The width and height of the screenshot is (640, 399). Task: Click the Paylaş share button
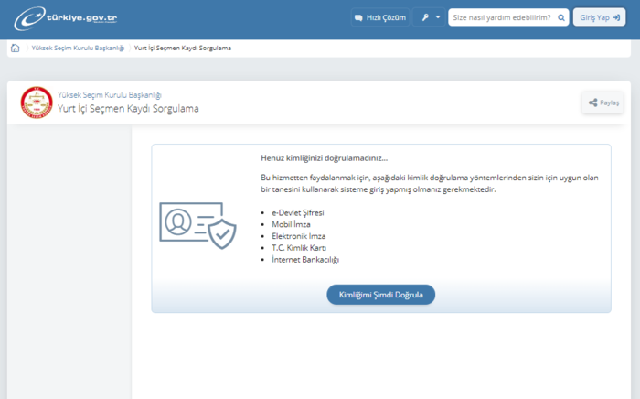point(603,103)
